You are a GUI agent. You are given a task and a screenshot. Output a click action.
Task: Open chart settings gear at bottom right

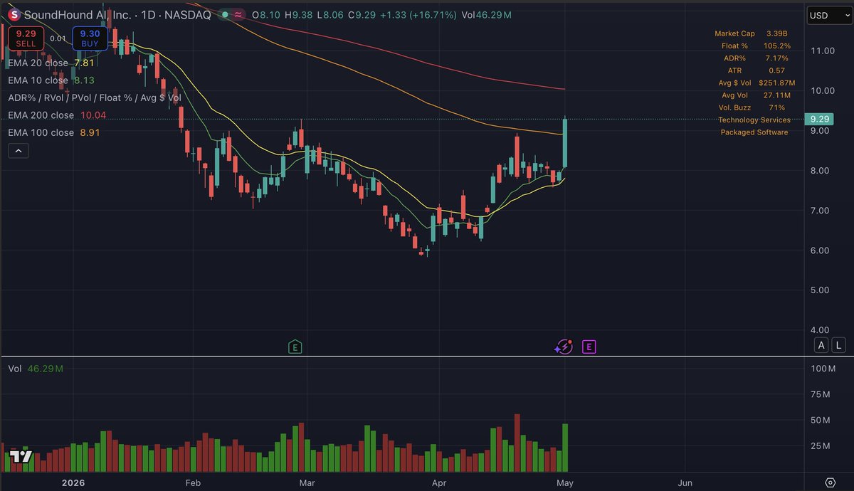pyautogui.click(x=830, y=482)
